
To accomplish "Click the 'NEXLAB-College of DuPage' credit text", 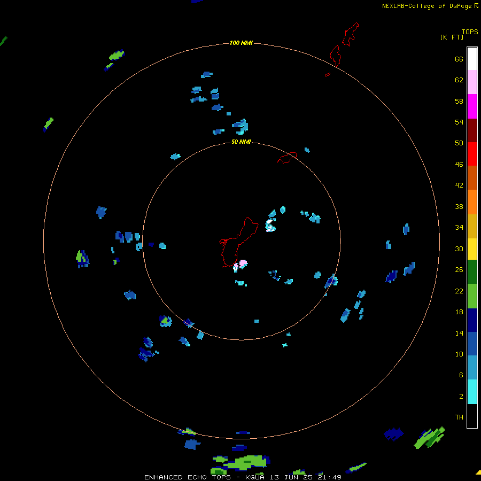I will point(426,6).
